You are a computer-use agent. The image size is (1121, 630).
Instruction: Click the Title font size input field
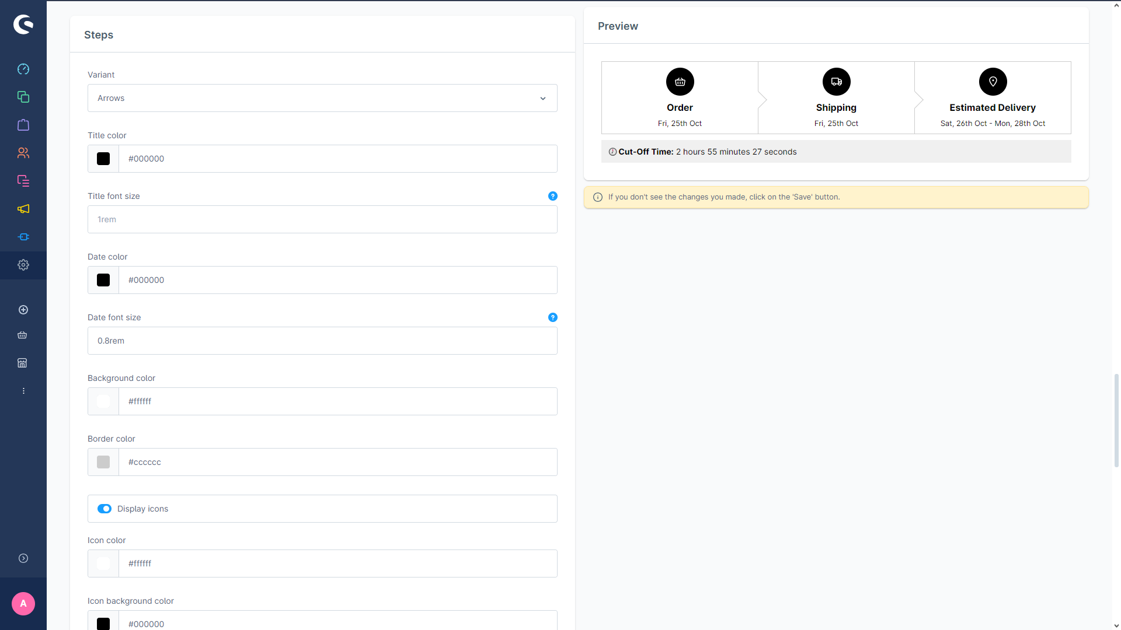pyautogui.click(x=322, y=219)
